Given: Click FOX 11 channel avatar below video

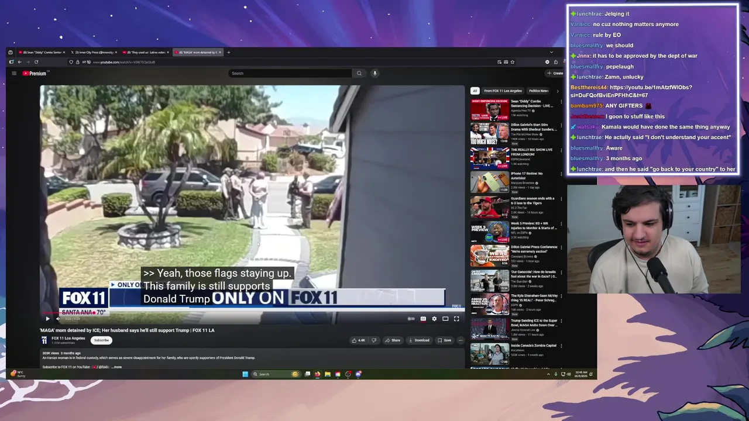Looking at the screenshot, I should [x=44, y=340].
